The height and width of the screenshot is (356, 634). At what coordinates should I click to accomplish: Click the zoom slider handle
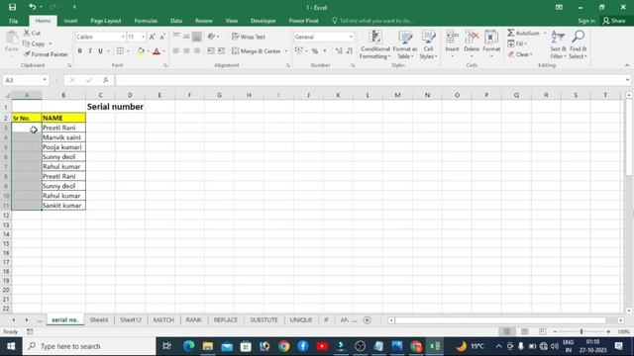coord(581,331)
